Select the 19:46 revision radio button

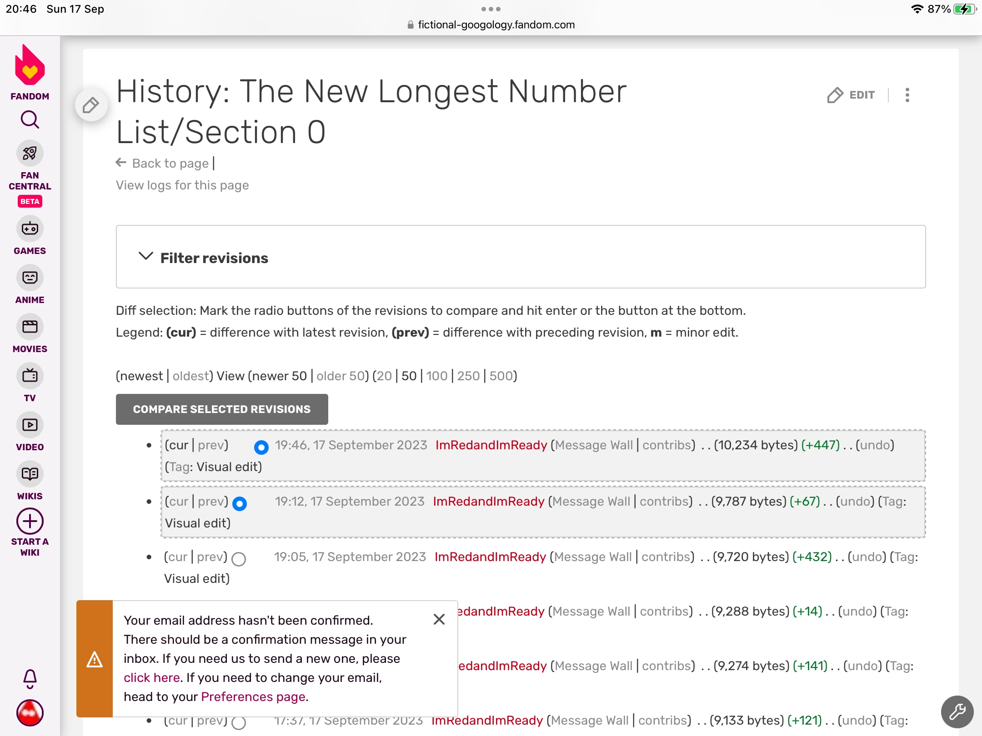coord(261,447)
